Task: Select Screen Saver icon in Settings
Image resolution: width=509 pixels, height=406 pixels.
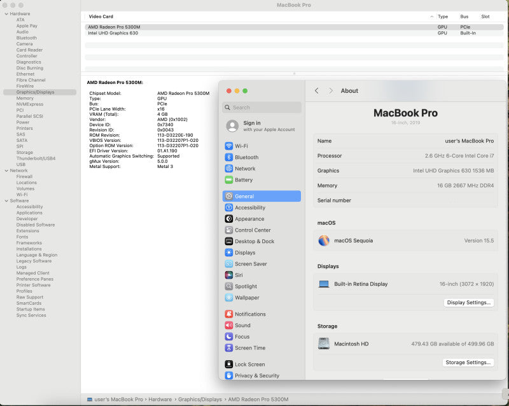Action: (229, 263)
